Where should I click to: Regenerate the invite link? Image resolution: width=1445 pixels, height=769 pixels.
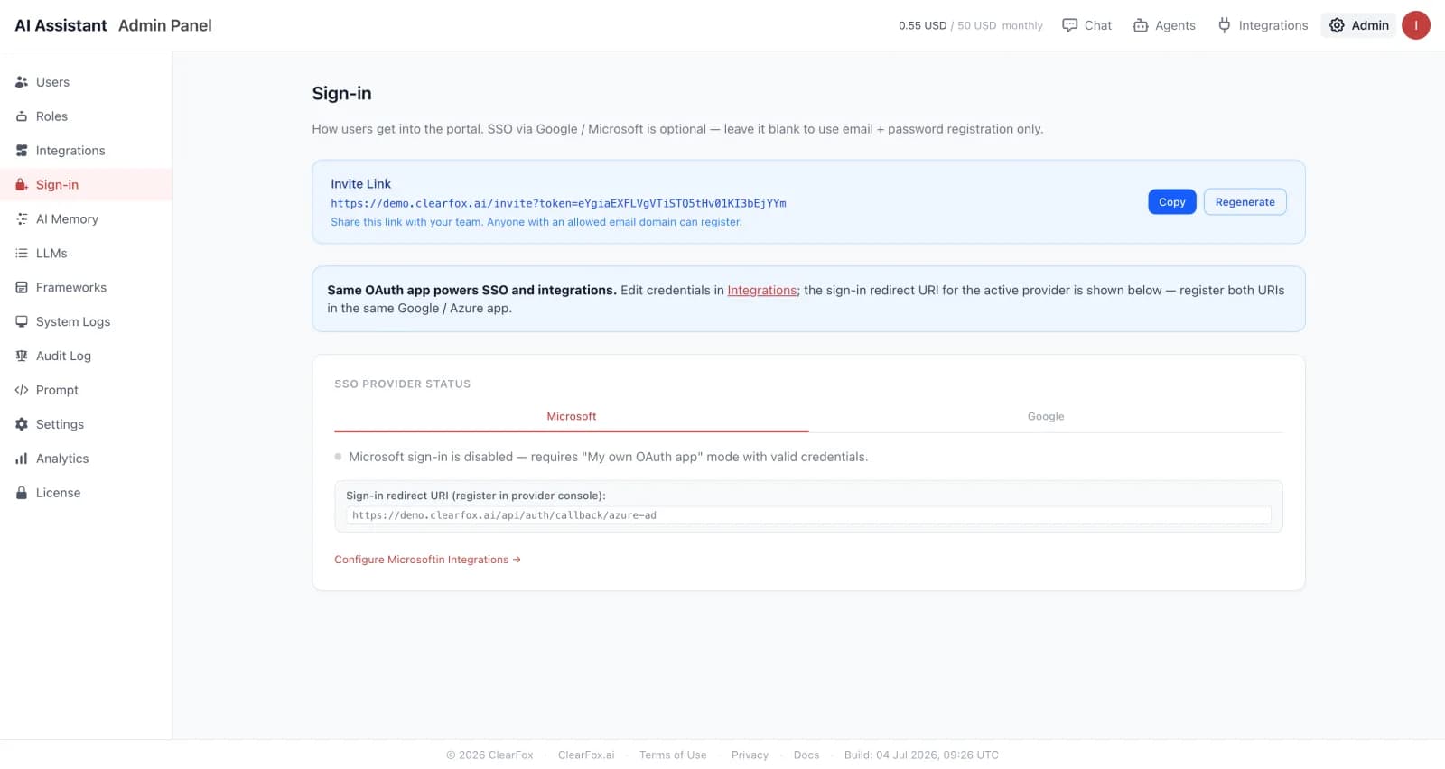[1245, 202]
